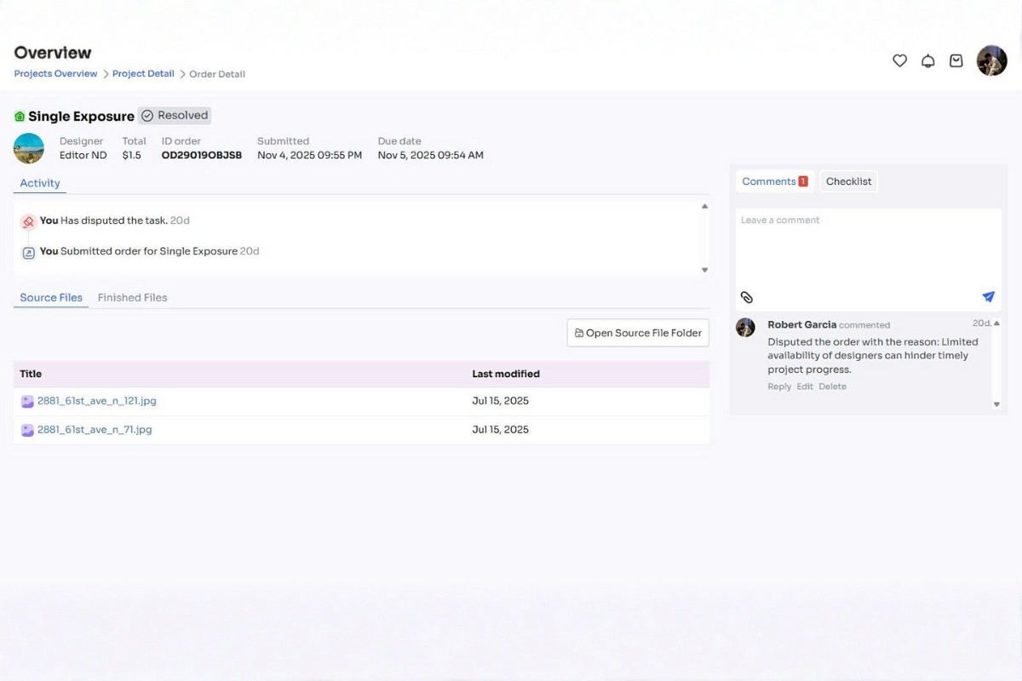Switch to the Checklist tab
1022x681 pixels.
[x=848, y=180]
